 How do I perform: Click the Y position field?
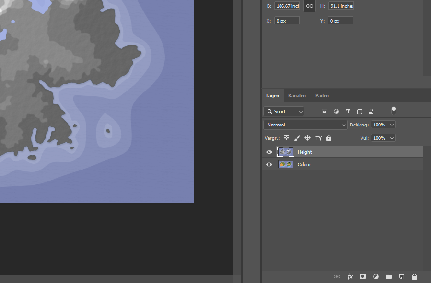click(340, 21)
